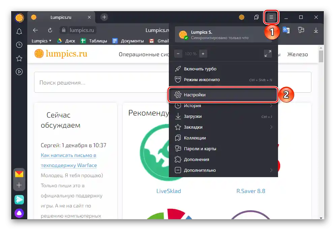The image size is (335, 230).
Task: Open the mail app icon in sidebar
Action: tap(19, 174)
